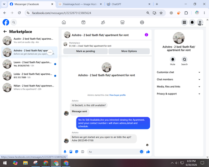The height and width of the screenshot is (167, 209).
Task: Open Facebook notifications bell
Action: tap(192, 22)
